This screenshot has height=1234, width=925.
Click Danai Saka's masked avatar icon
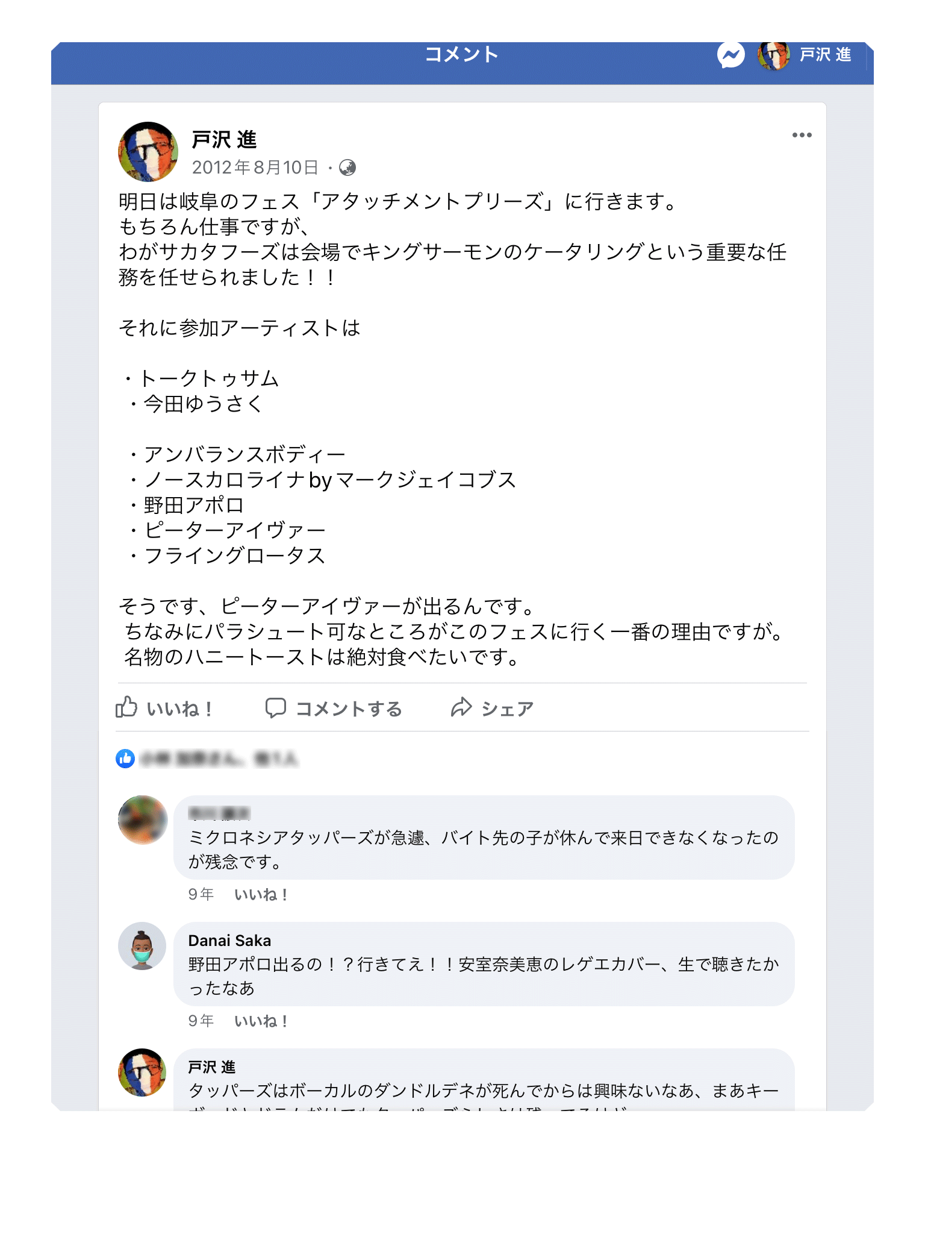click(x=143, y=946)
